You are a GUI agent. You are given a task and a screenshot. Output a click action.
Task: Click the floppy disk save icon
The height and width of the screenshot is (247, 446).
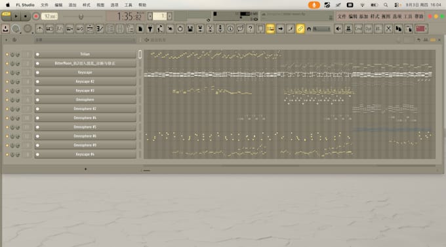[190, 29]
